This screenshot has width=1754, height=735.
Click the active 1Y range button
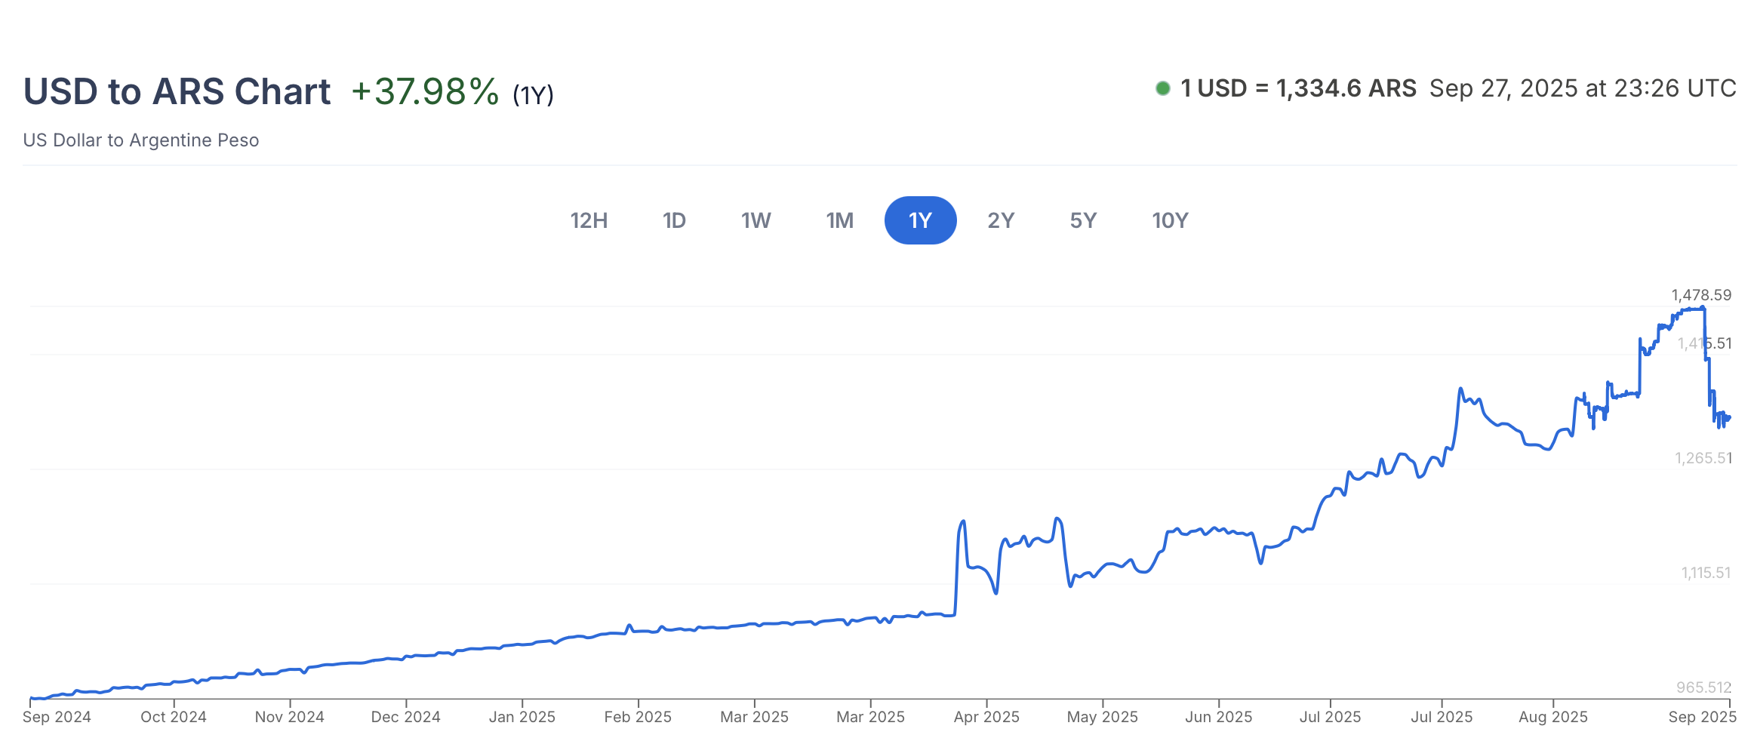click(x=920, y=220)
